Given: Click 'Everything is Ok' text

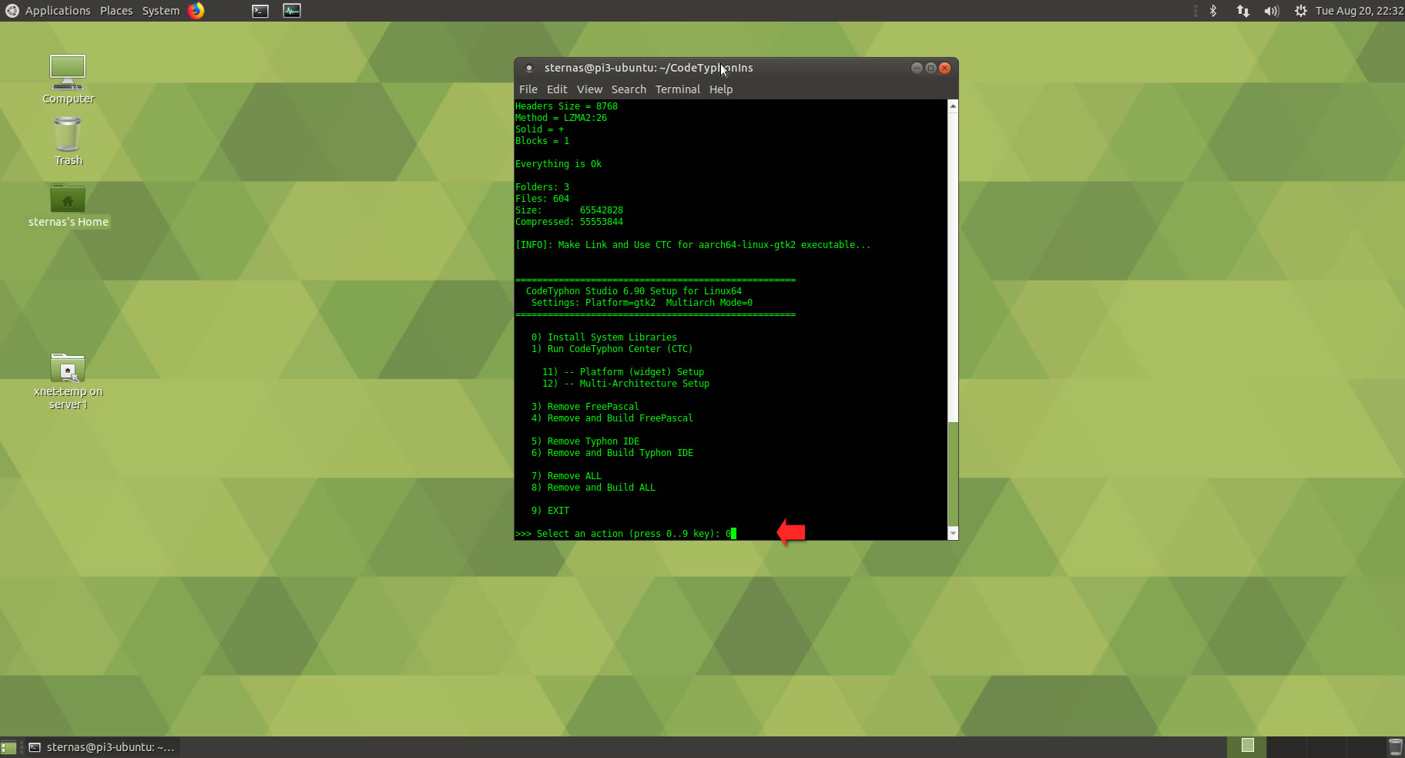Looking at the screenshot, I should coord(558,164).
